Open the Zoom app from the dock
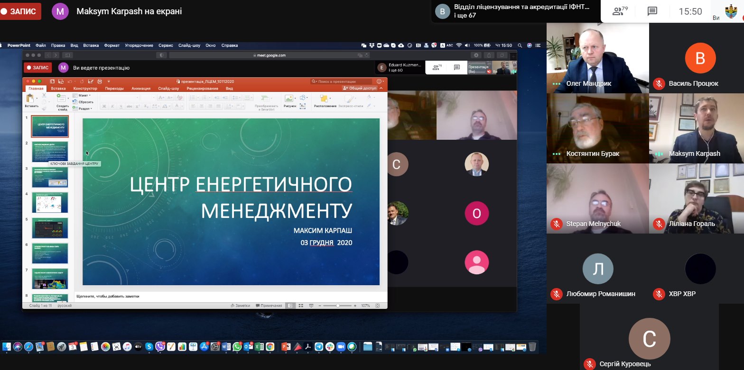 [x=340, y=347]
